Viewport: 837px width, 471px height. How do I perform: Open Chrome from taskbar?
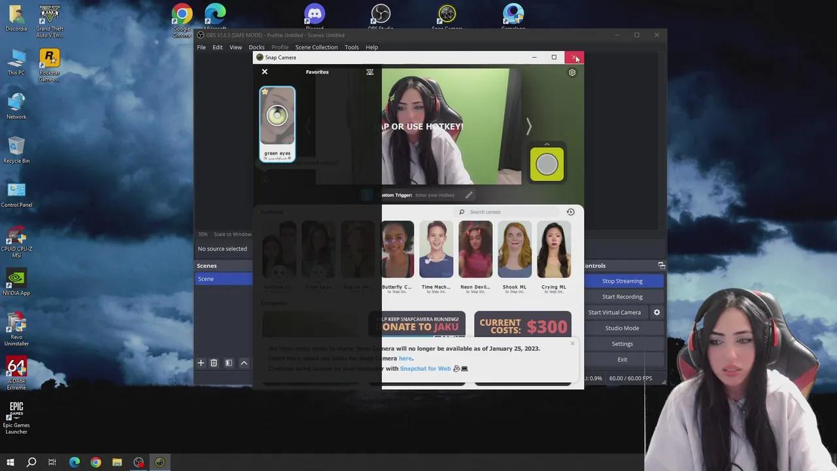pos(96,462)
